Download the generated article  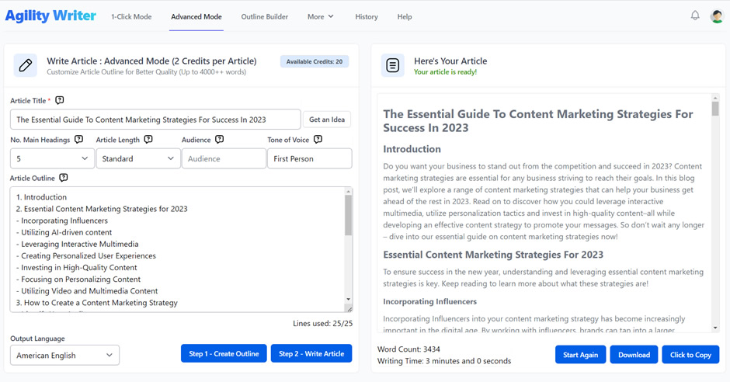coord(634,355)
